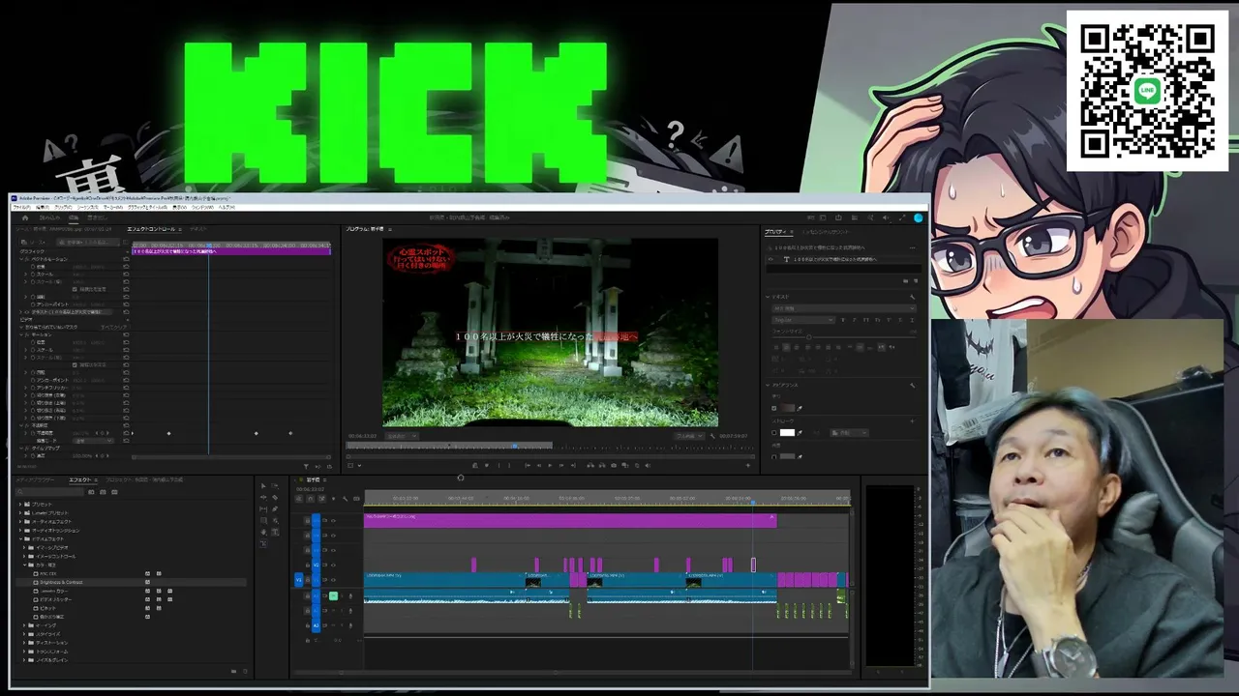The image size is (1239, 696).
Task: Step forward one frame in Program monitor
Action: [561, 465]
